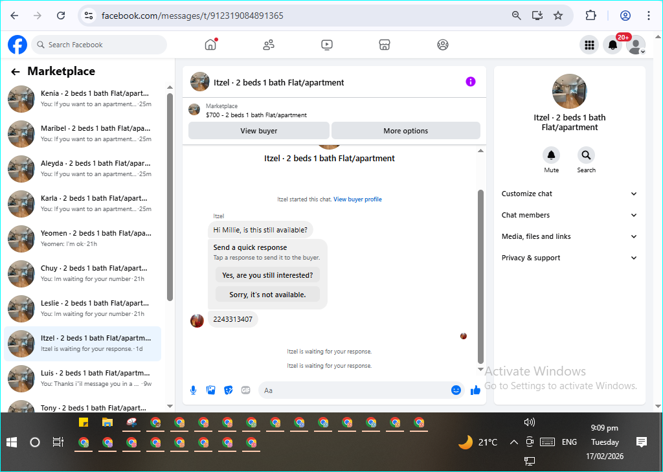Viewport: 663px width, 472px height.
Task: Send a thumbs-up like
Action: pyautogui.click(x=475, y=390)
